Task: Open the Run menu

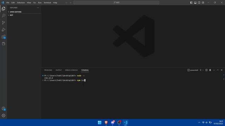Action: click(40, 2)
